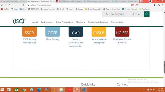Open Arduino - Tutorials bookmark

tap(129, 9)
